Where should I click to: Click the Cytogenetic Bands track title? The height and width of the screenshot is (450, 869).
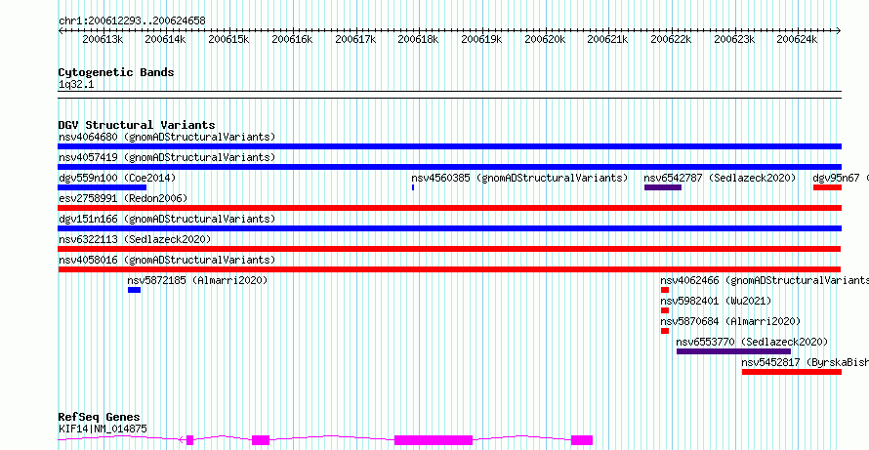tap(116, 72)
